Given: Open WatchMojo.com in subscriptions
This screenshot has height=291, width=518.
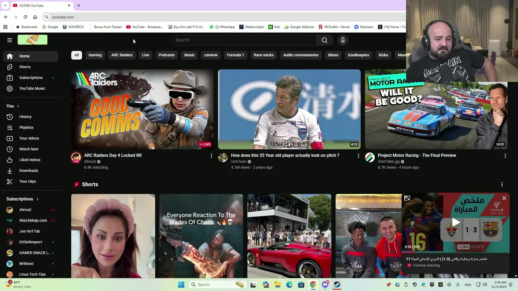Looking at the screenshot, I should pos(31,221).
